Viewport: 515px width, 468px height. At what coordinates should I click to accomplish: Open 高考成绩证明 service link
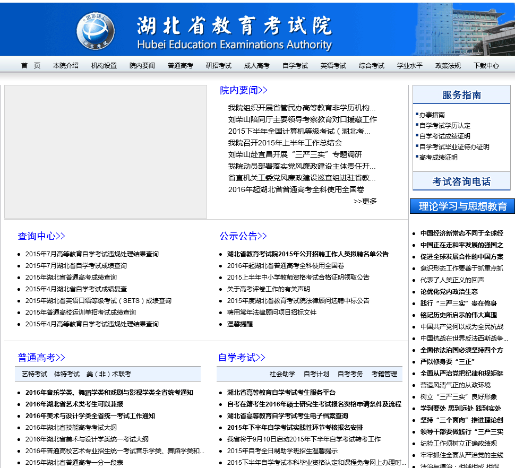tap(439, 158)
